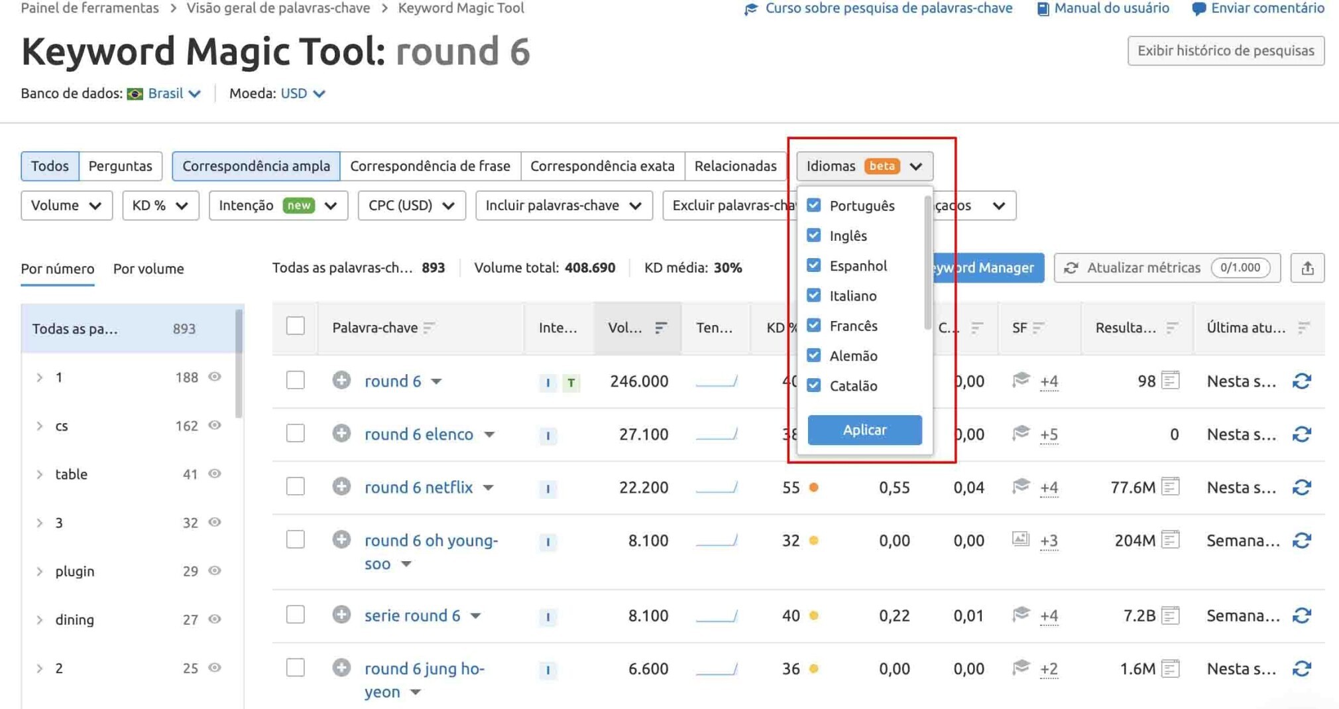Open the Incluir palavras-chave dropdown
The height and width of the screenshot is (709, 1339).
[563, 206]
